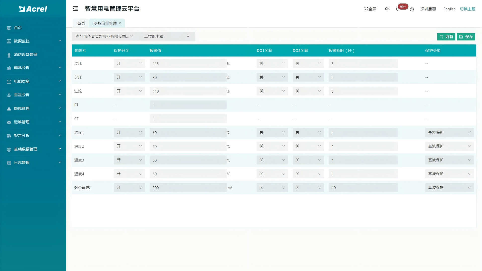Open 过压 protection switch dropdown

tap(129, 64)
